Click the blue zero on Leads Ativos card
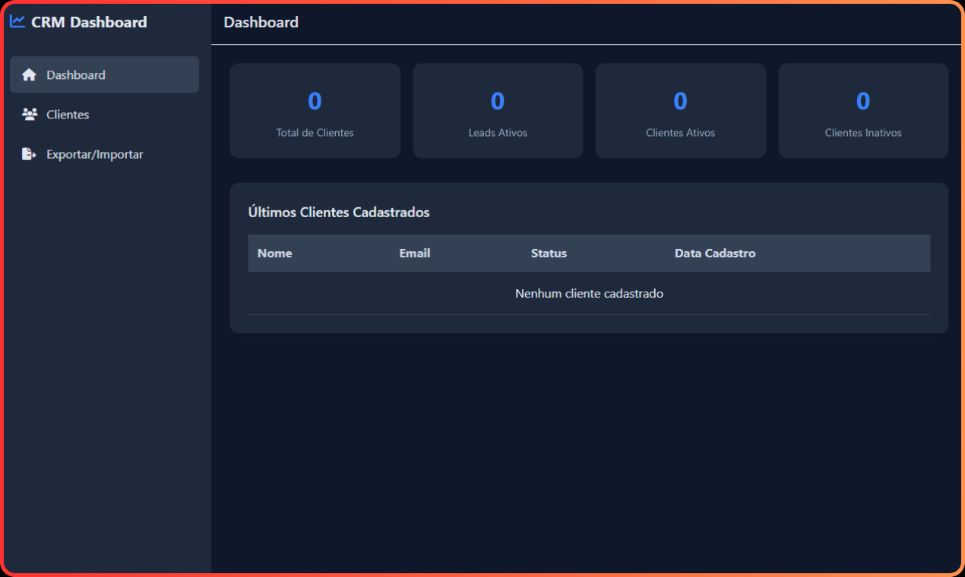This screenshot has height=577, width=965. pos(497,100)
